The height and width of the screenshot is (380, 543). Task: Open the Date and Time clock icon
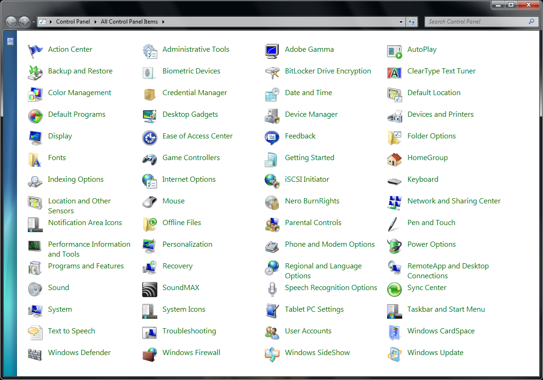click(x=272, y=95)
